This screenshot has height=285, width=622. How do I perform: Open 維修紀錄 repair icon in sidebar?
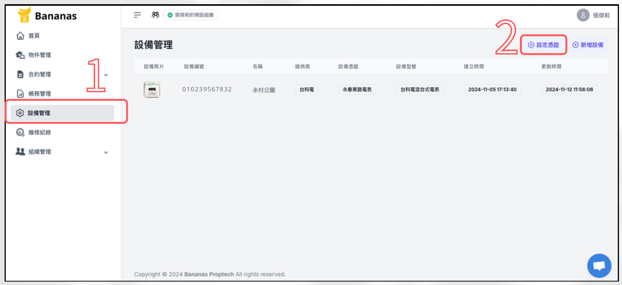click(20, 132)
